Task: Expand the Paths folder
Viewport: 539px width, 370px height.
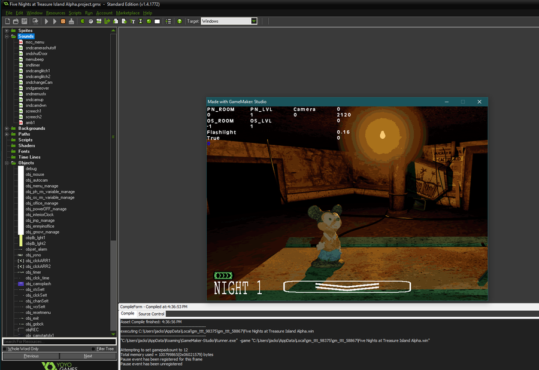Action: [7, 134]
